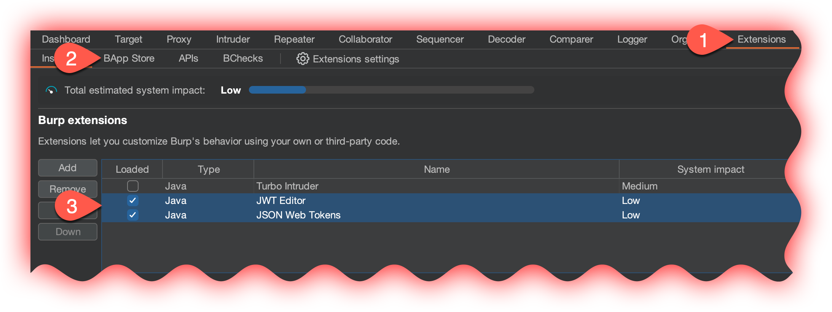832x312 pixels.
Task: Select the JWT Editor name cell
Action: (437, 201)
